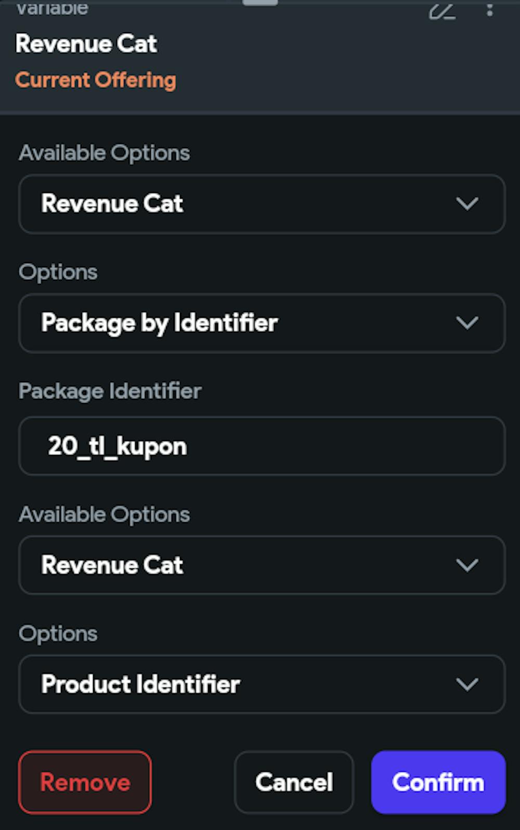Click the Revenue Cat heading title
The height and width of the screenshot is (830, 520).
[86, 44]
